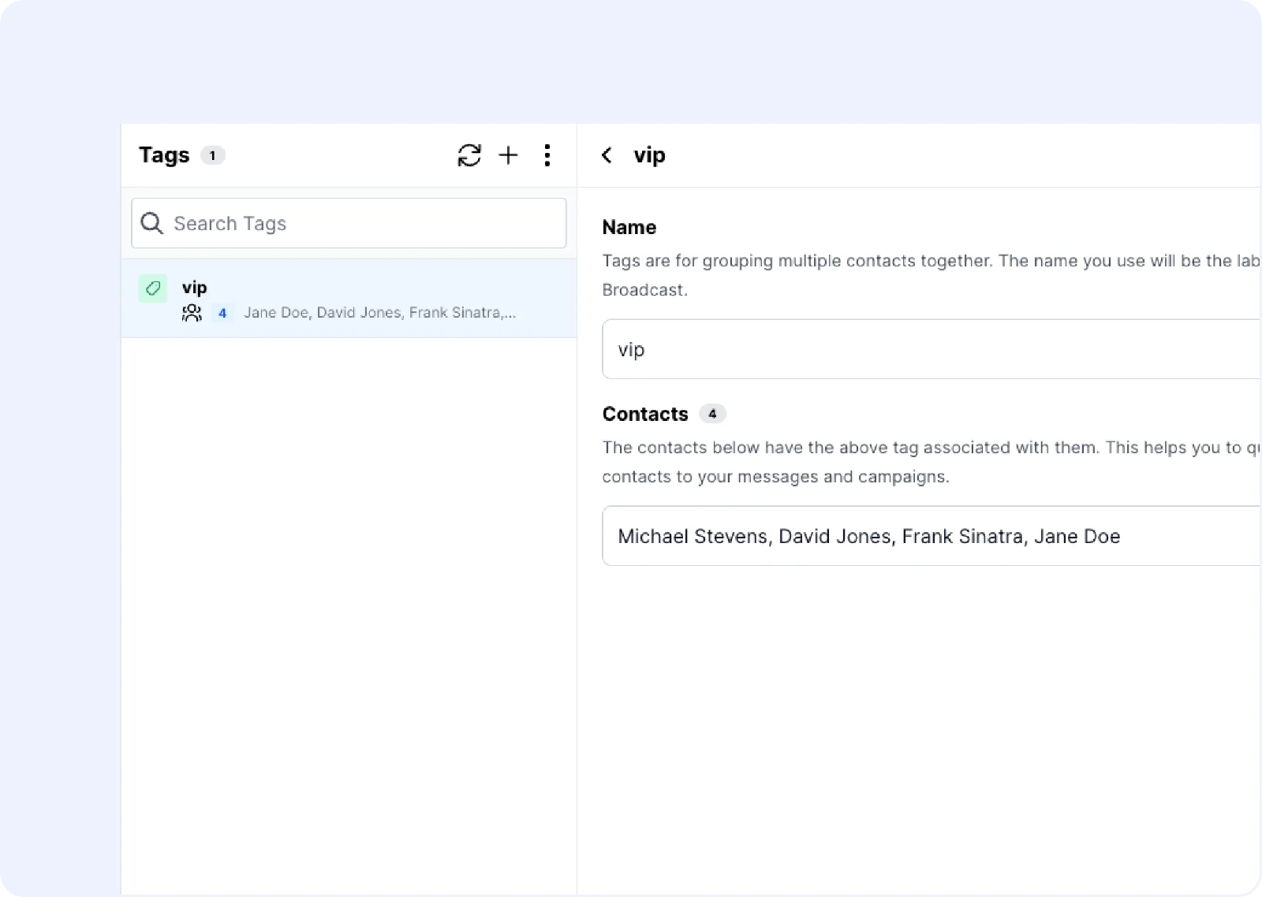
Task: Click the Name section heading
Action: click(x=629, y=227)
